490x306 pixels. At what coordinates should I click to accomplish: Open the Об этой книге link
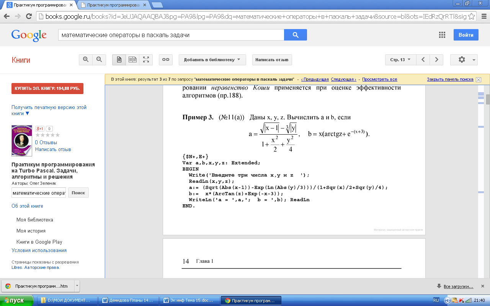[27, 206]
